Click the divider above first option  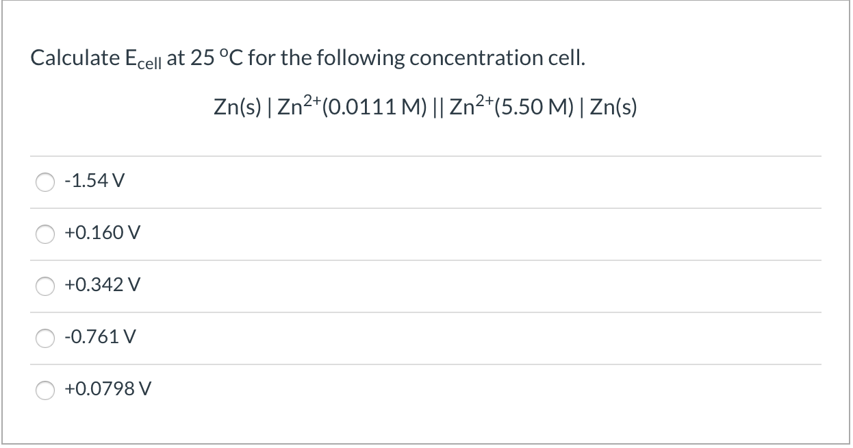click(x=426, y=156)
